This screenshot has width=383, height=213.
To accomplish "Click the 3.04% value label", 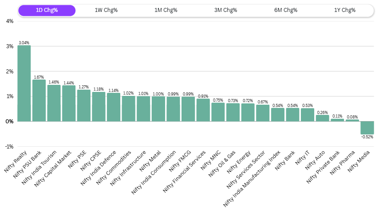I will [x=24, y=43].
